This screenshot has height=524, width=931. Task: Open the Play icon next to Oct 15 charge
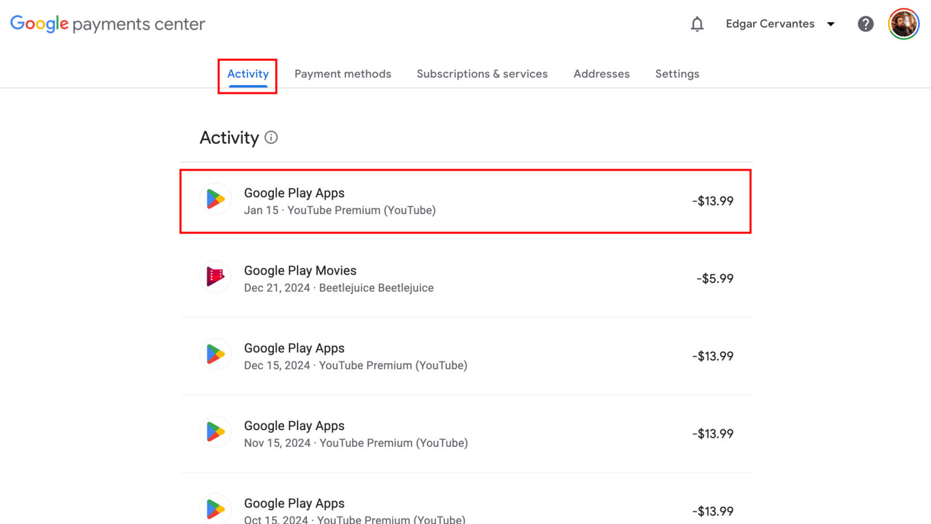click(x=215, y=508)
